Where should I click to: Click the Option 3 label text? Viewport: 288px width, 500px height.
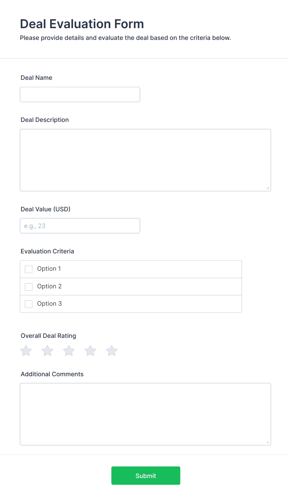coord(49,304)
